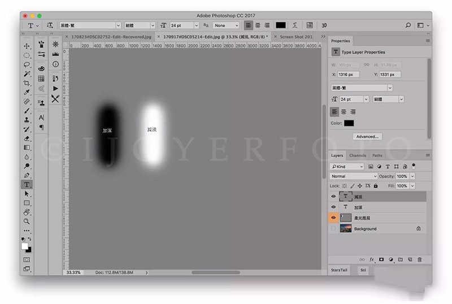Screen dimensions: 452x304
Task: Select the Magic Wand tool
Action: (x=27, y=74)
